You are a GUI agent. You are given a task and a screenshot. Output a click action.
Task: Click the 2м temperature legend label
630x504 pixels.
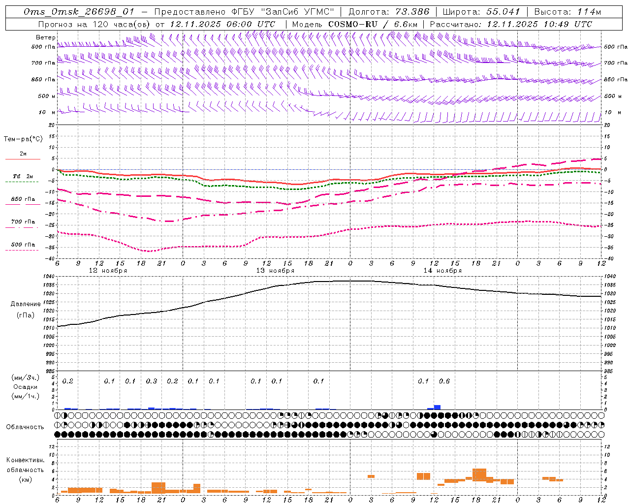point(23,154)
